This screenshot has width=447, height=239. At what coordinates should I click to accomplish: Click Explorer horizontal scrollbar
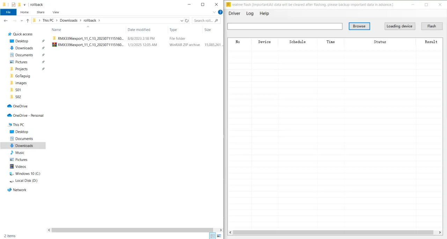132,230
